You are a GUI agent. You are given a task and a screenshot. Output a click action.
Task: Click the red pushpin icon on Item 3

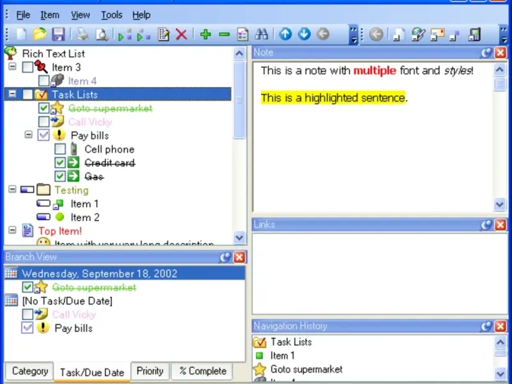coord(41,67)
